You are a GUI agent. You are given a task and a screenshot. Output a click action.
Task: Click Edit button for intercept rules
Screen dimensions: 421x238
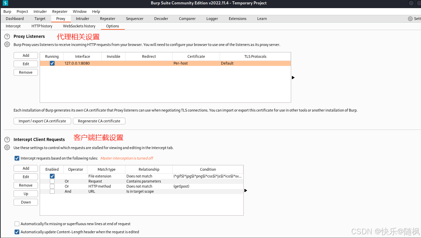[x=26, y=177]
